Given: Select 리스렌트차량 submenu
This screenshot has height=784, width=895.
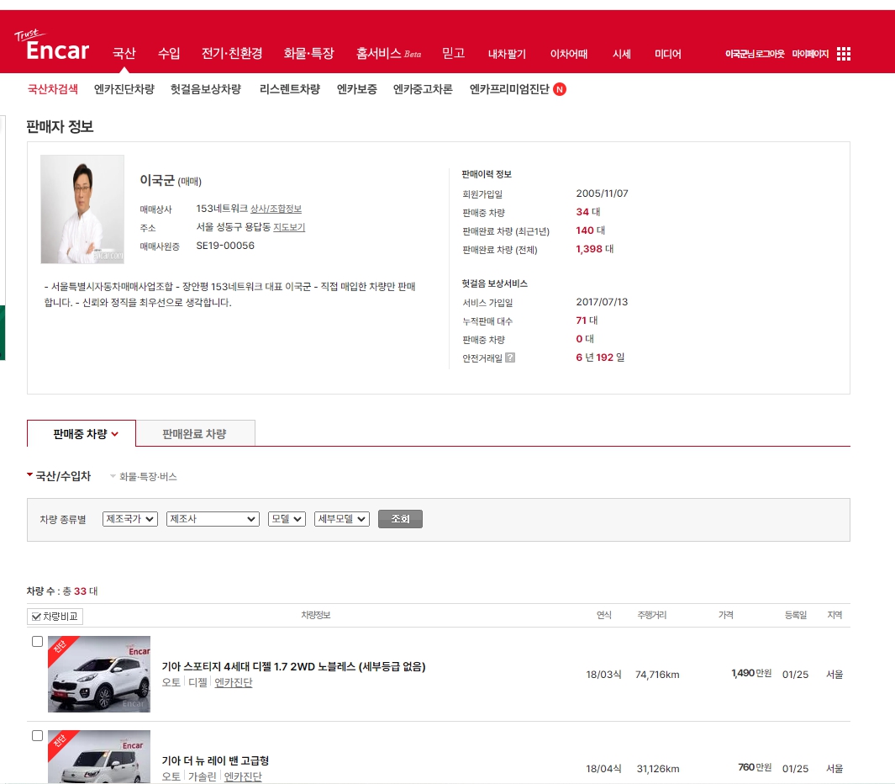Looking at the screenshot, I should click(x=289, y=89).
